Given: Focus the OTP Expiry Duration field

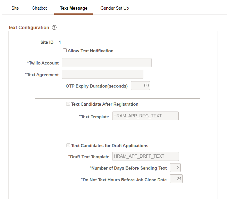Looking at the screenshot, I should 140,86.
